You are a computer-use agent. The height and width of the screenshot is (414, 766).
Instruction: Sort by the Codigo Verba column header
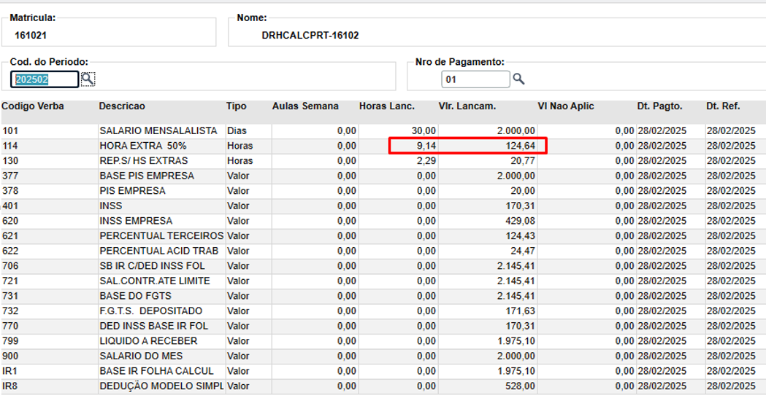(33, 106)
